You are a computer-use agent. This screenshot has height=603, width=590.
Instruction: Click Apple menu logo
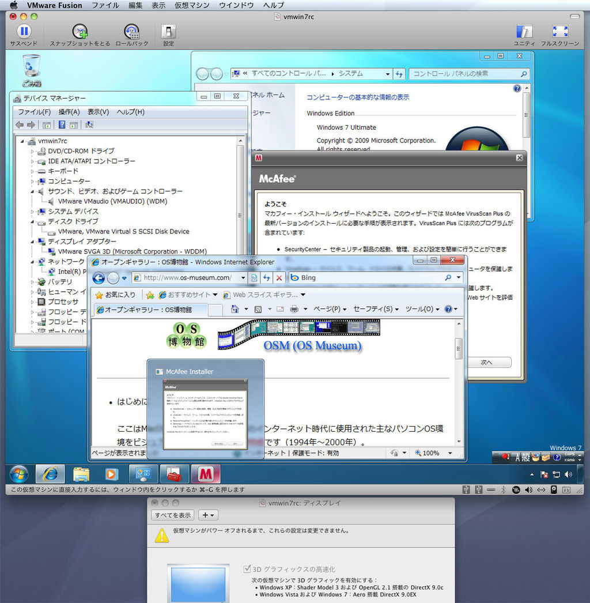pyautogui.click(x=13, y=5)
